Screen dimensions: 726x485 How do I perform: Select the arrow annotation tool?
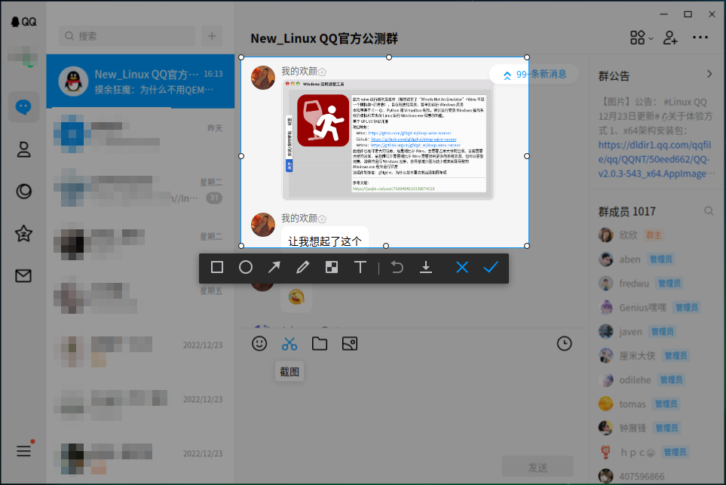pos(274,267)
